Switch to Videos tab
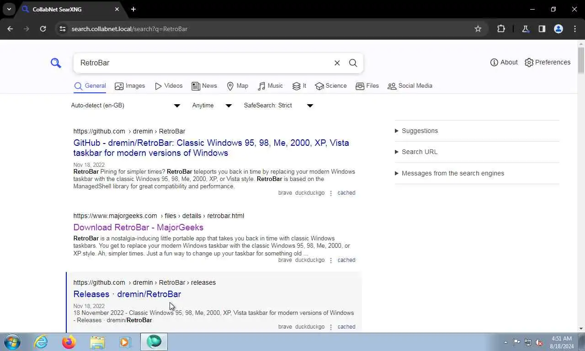Image resolution: width=585 pixels, height=351 pixels. point(169,86)
